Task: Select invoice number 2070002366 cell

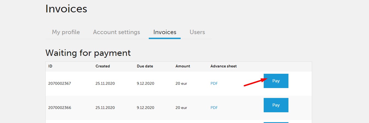Action: 60,108
